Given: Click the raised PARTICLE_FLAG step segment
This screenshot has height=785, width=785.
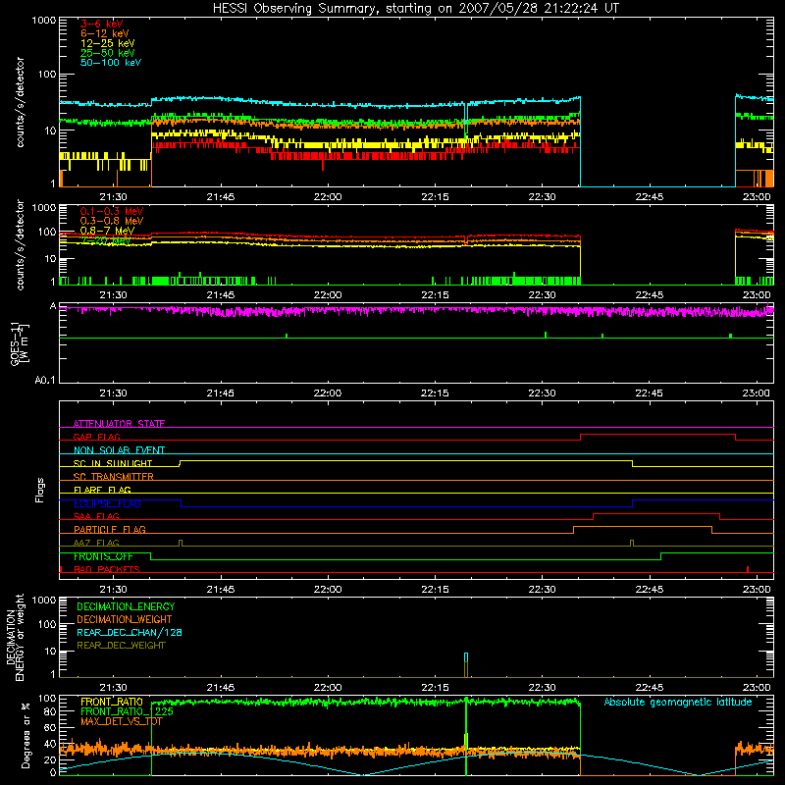Looking at the screenshot, I should point(643,527).
